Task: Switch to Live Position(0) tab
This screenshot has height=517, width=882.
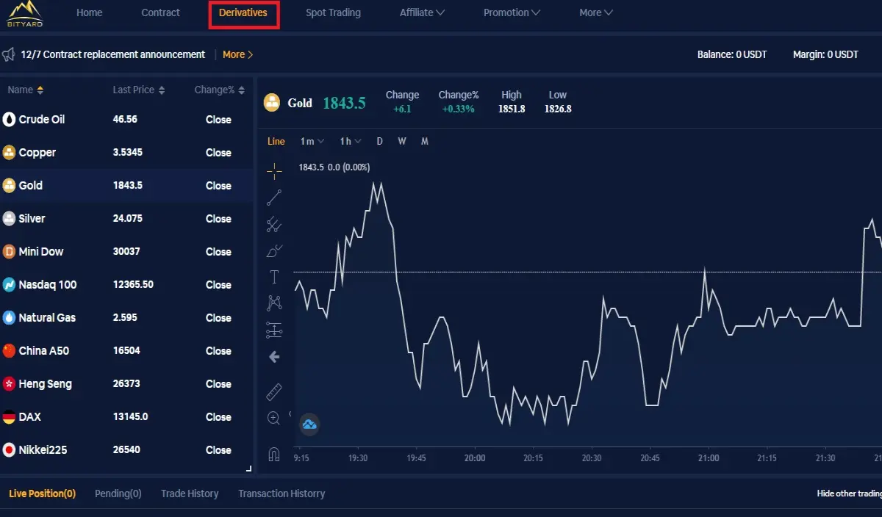Action: tap(42, 493)
